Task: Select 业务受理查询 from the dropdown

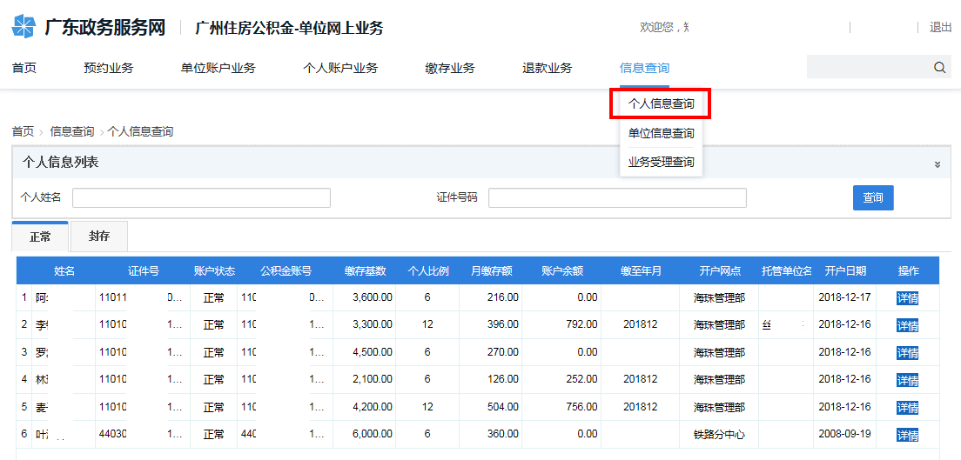Action: point(662,163)
